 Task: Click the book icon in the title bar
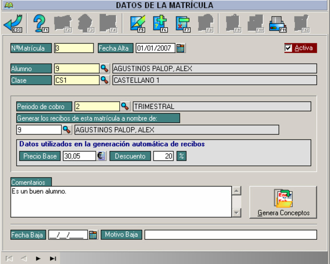click(9, 5)
